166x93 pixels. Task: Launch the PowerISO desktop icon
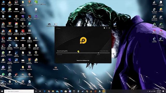click(3, 61)
